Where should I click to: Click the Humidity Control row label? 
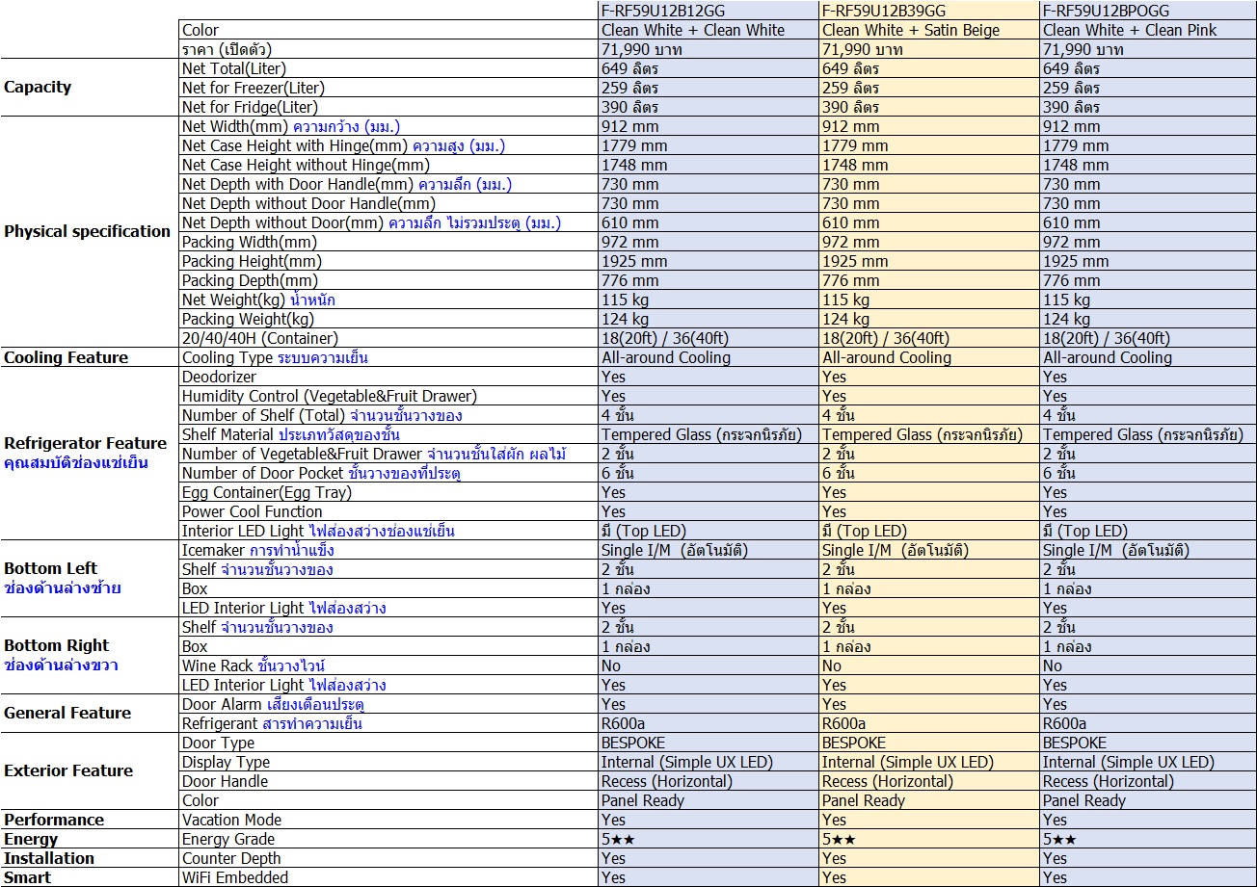(329, 396)
